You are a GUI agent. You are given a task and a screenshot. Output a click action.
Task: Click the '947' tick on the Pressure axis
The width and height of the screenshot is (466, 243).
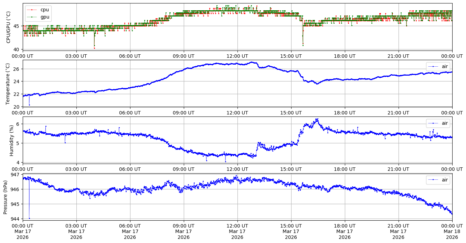[16, 175]
